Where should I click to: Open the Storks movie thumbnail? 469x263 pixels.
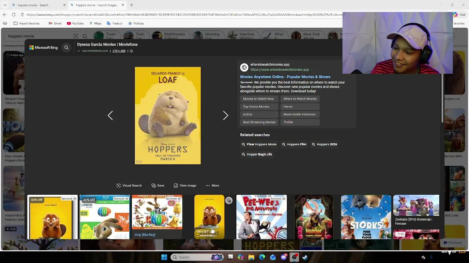pos(366,217)
